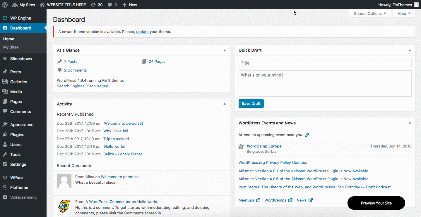Click the Users person icon
This screenshot has height=217, width=421.
coord(5,145)
